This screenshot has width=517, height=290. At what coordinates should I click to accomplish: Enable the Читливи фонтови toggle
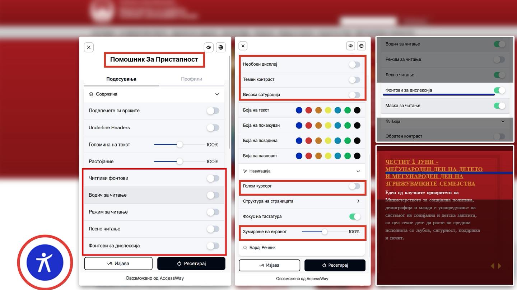213,178
